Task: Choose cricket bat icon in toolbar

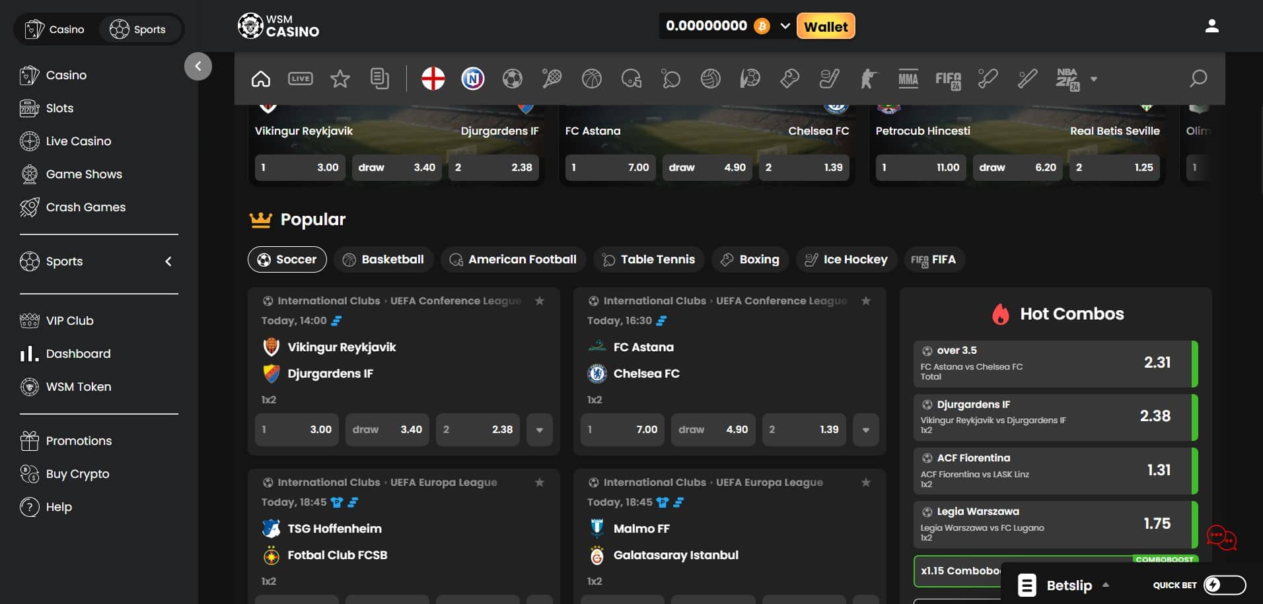Action: pyautogui.click(x=988, y=79)
